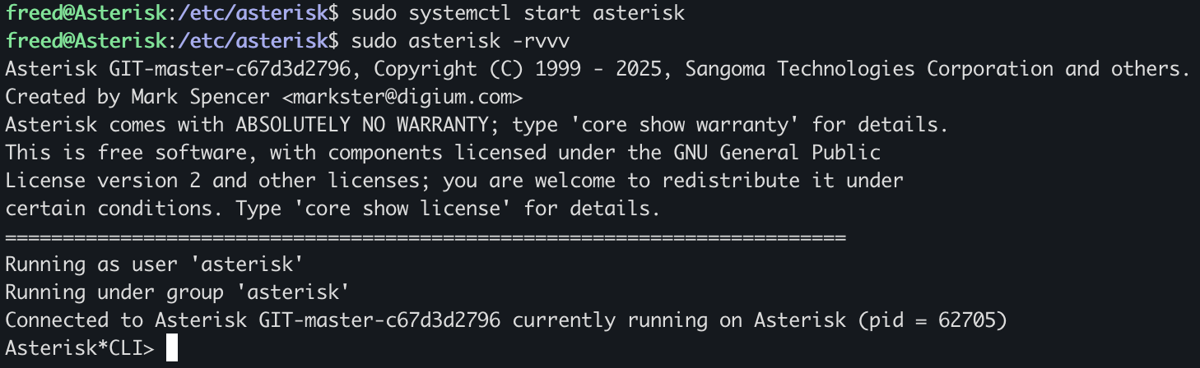Click the "Running under group 'asterisk'" line
1200x368 pixels.
pos(177,292)
